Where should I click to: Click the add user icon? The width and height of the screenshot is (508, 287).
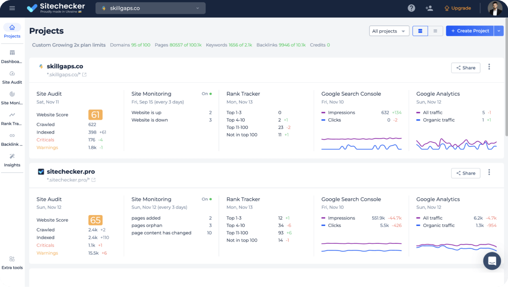[429, 8]
